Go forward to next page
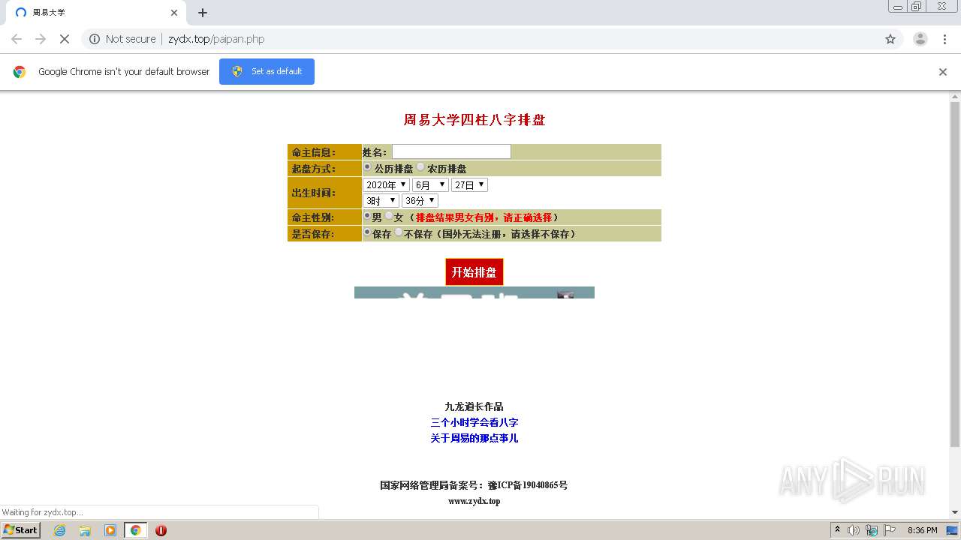961x540 pixels. (x=41, y=39)
